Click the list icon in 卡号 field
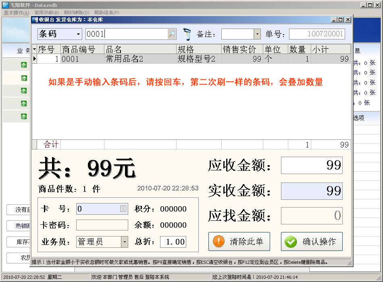The height and width of the screenshot is (282, 383). [x=123, y=209]
